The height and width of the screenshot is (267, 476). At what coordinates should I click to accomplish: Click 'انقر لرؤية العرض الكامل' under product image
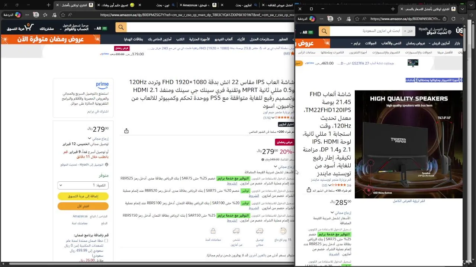[409, 201]
